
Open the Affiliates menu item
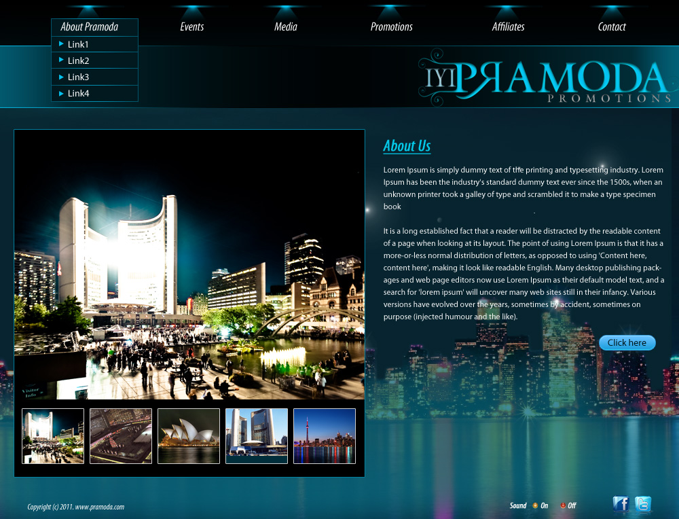click(508, 27)
